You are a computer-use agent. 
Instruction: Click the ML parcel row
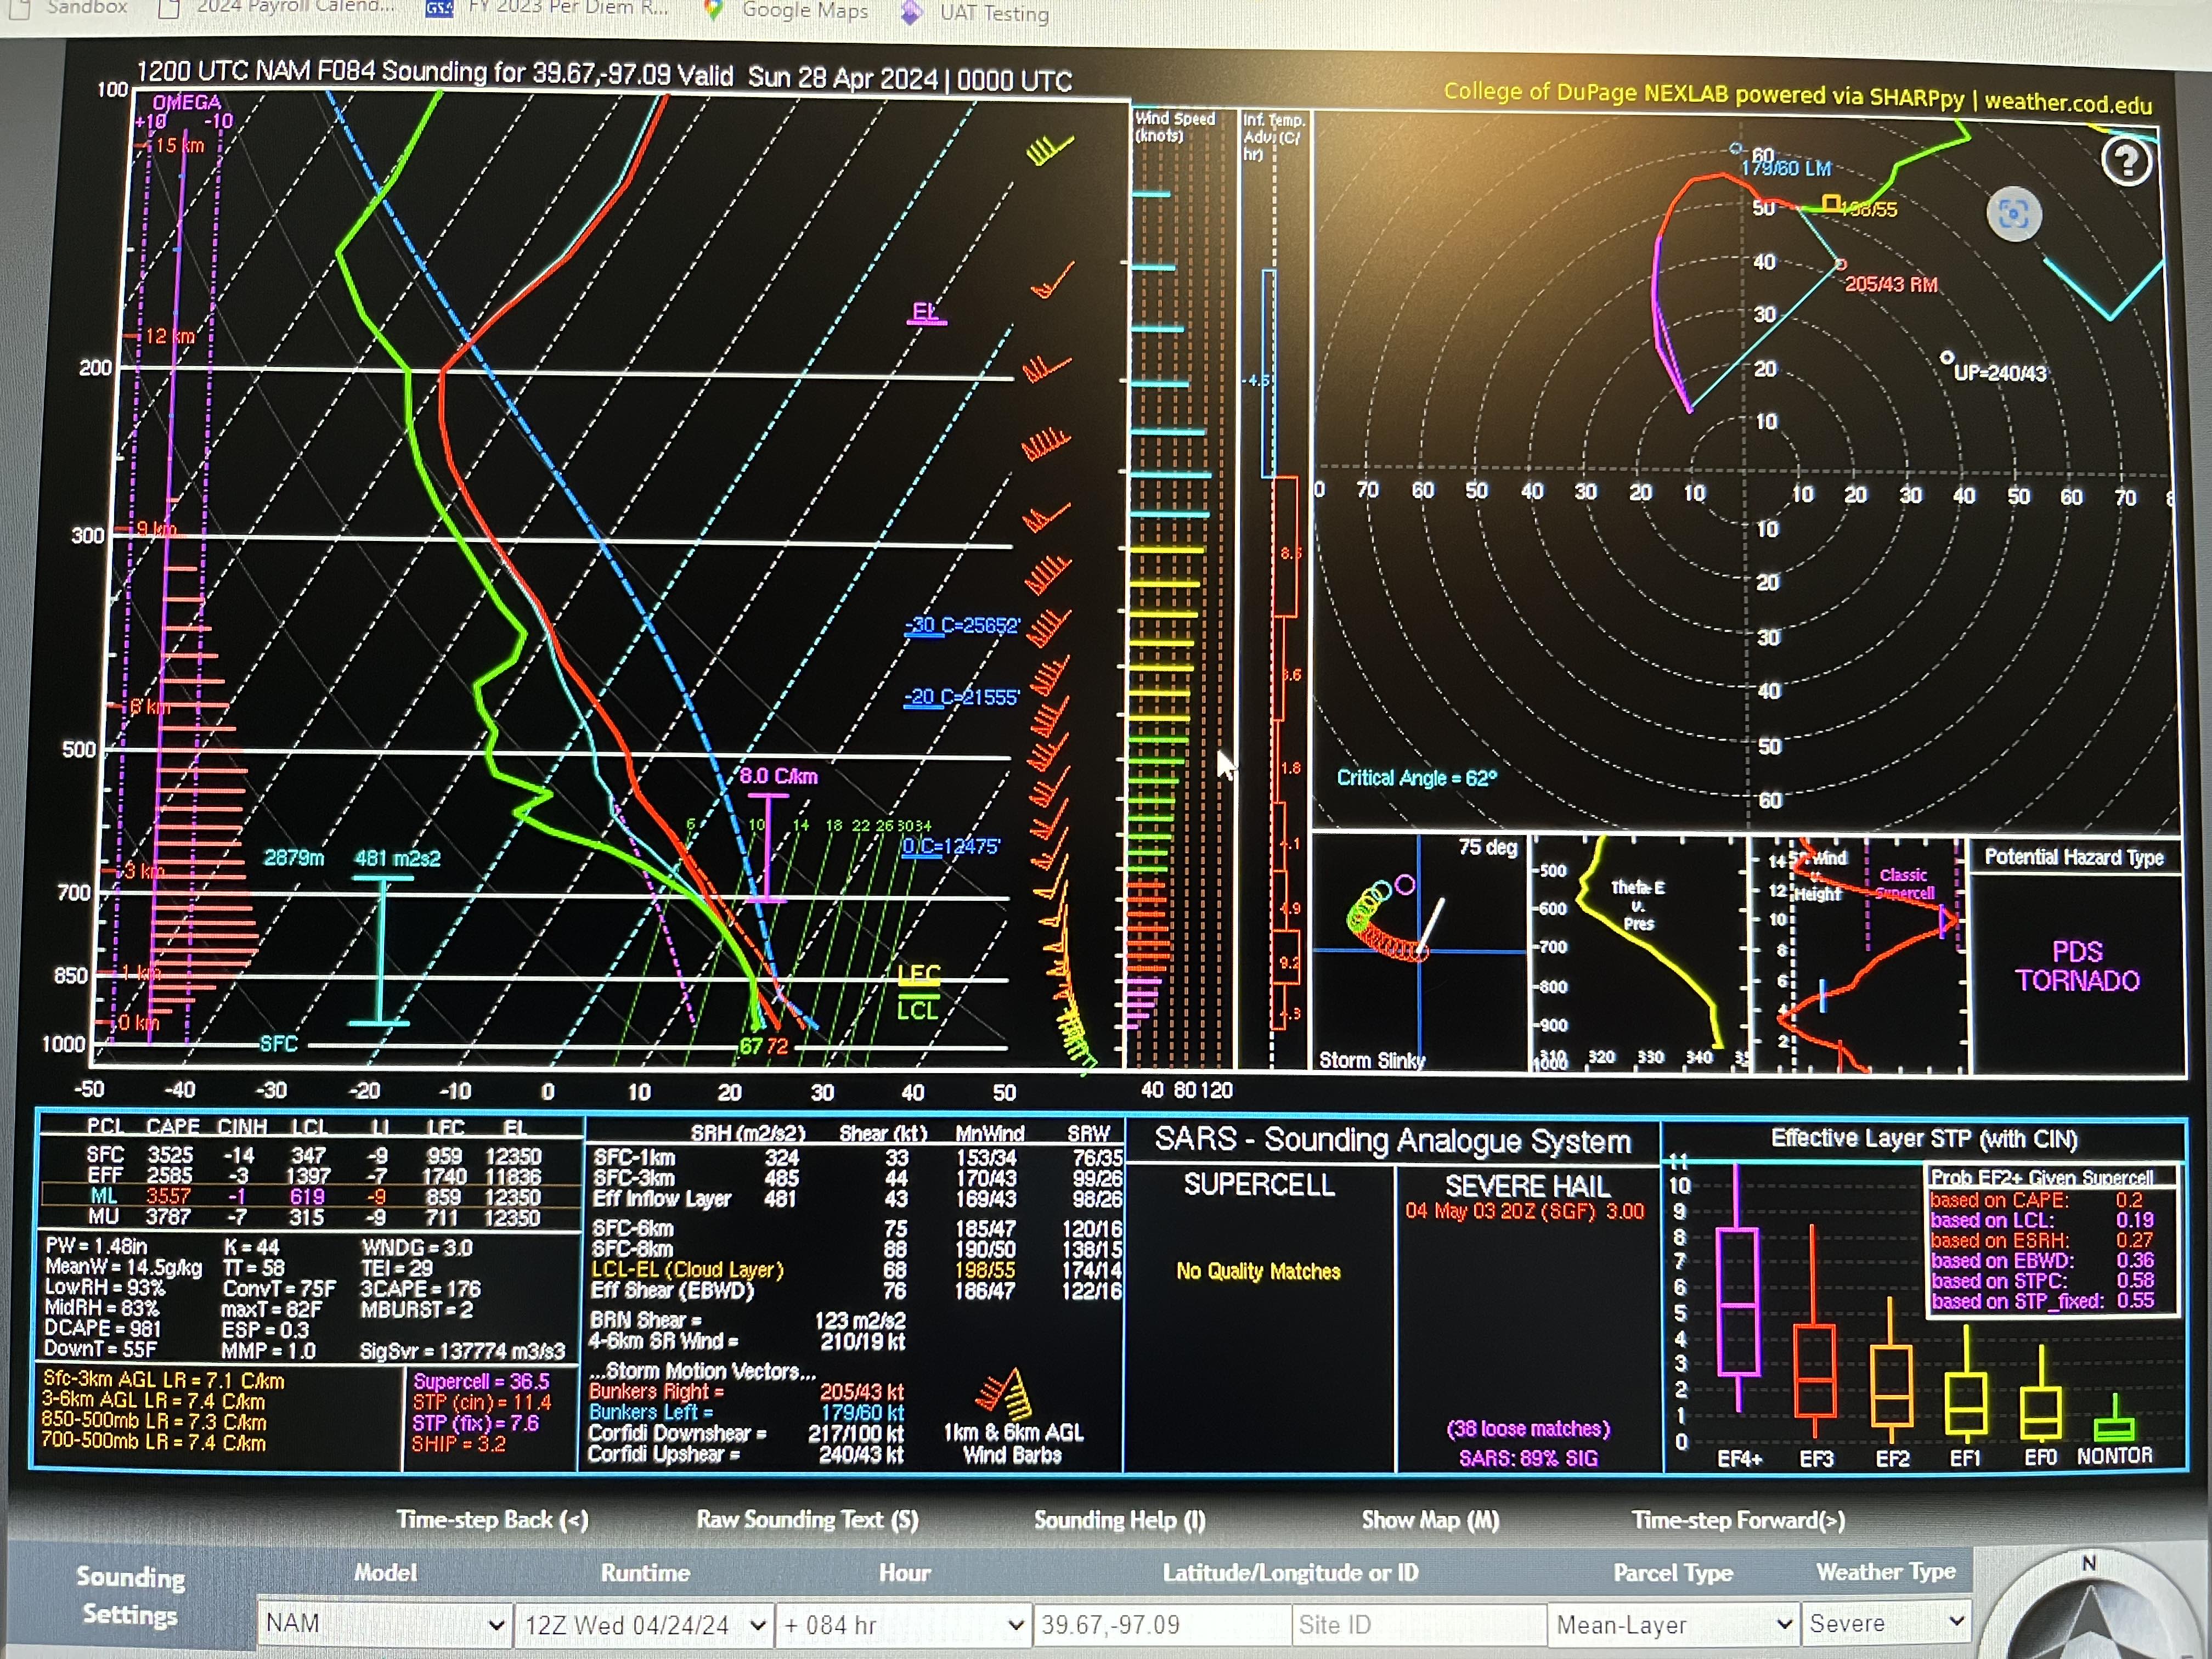coord(310,1197)
